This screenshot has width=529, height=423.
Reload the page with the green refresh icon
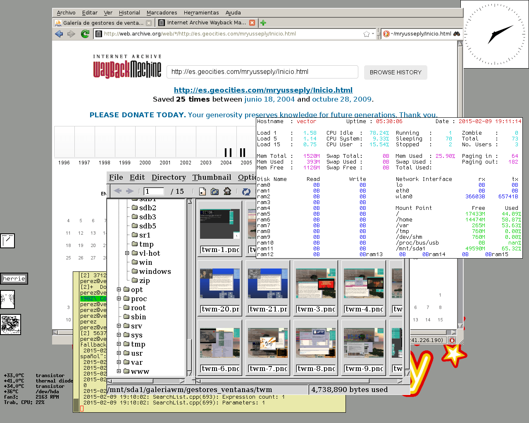pos(85,34)
